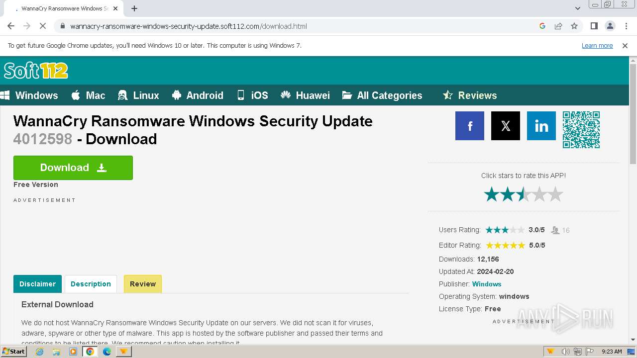Open Linux category in navigation

pos(138,95)
